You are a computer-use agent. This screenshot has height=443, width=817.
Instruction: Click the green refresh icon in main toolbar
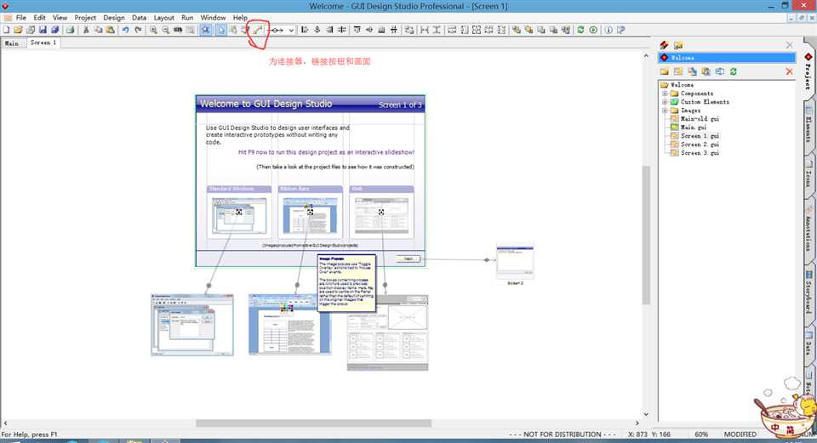coord(580,31)
